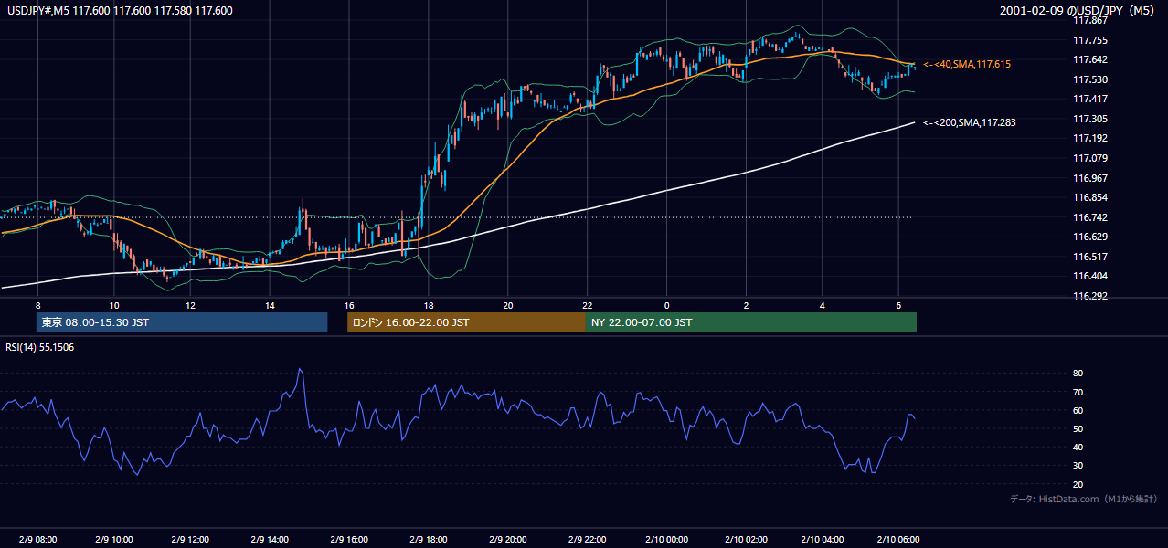
Task: Click the 2/9 14:00 time label
Action: click(271, 539)
